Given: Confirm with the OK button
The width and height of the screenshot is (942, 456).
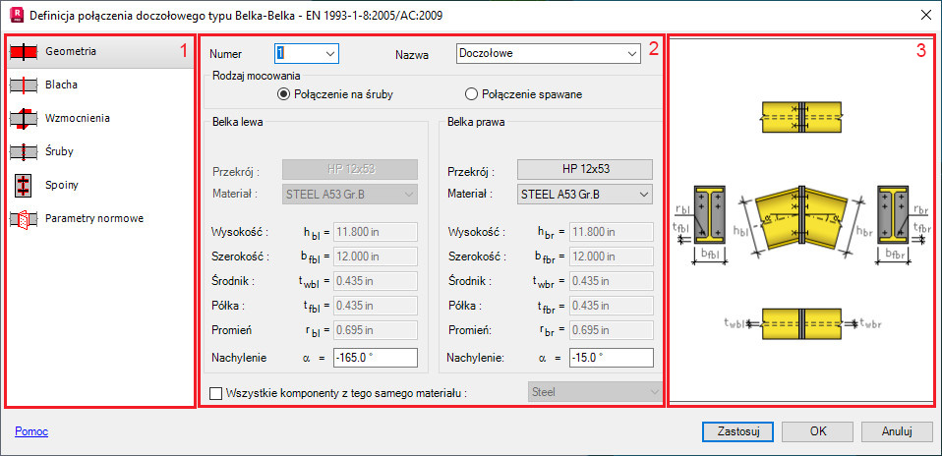Looking at the screenshot, I should (818, 430).
